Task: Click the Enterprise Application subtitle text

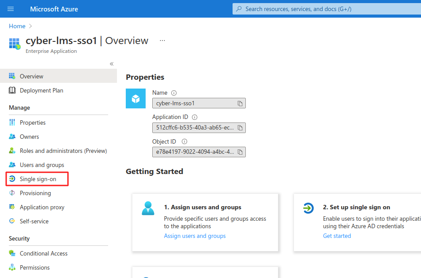Action: (51, 51)
